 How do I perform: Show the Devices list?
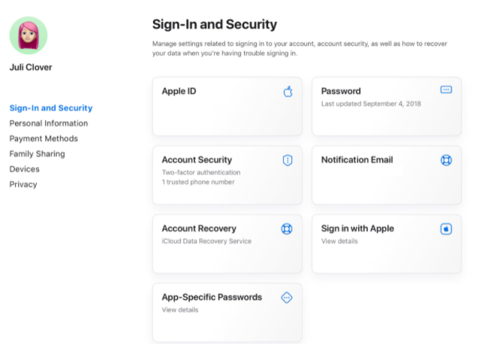coord(24,169)
